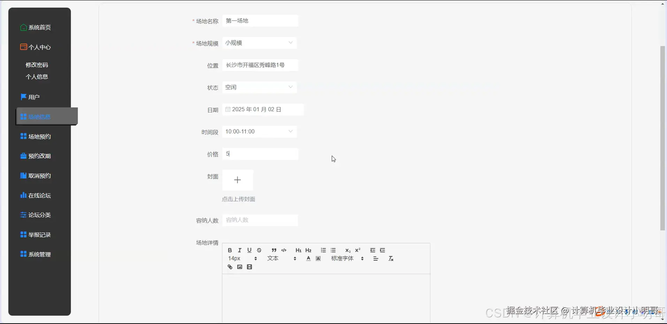Screen dimensions: 667x324
Task: Toggle an ordered list in the editor
Action: pos(323,250)
